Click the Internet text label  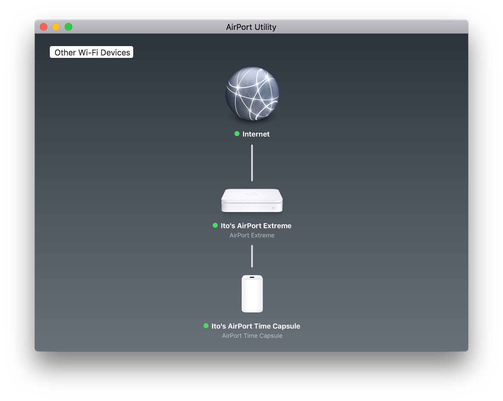(256, 134)
